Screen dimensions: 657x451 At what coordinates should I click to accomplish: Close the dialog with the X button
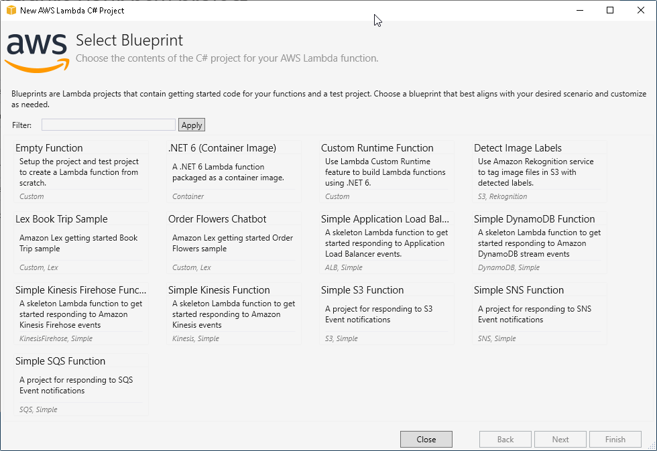coord(641,10)
